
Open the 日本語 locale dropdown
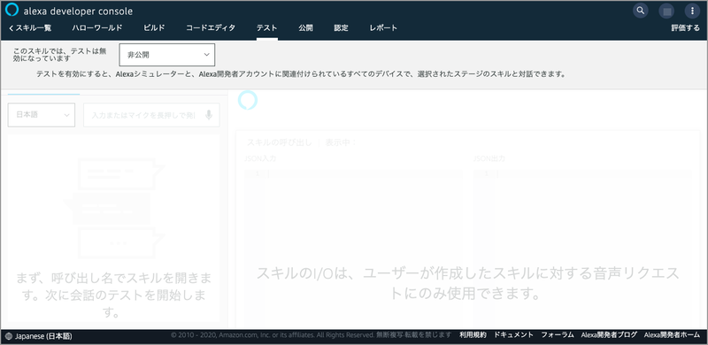tap(42, 115)
